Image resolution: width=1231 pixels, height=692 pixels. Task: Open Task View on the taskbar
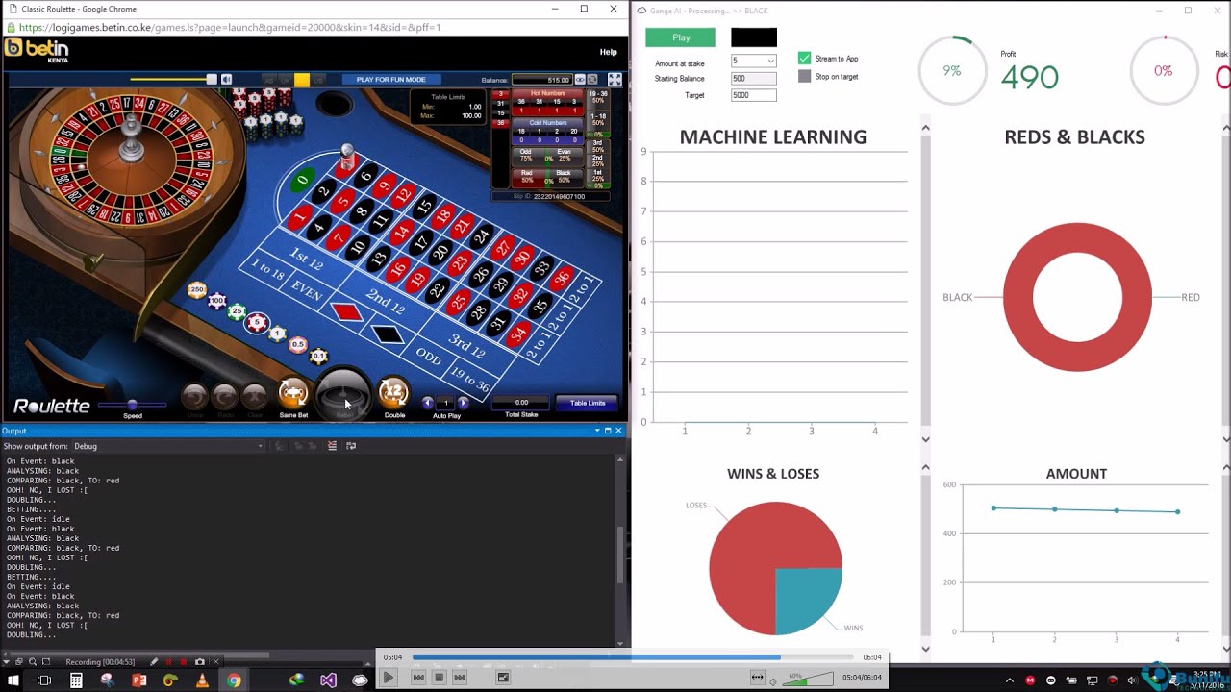pos(44,680)
